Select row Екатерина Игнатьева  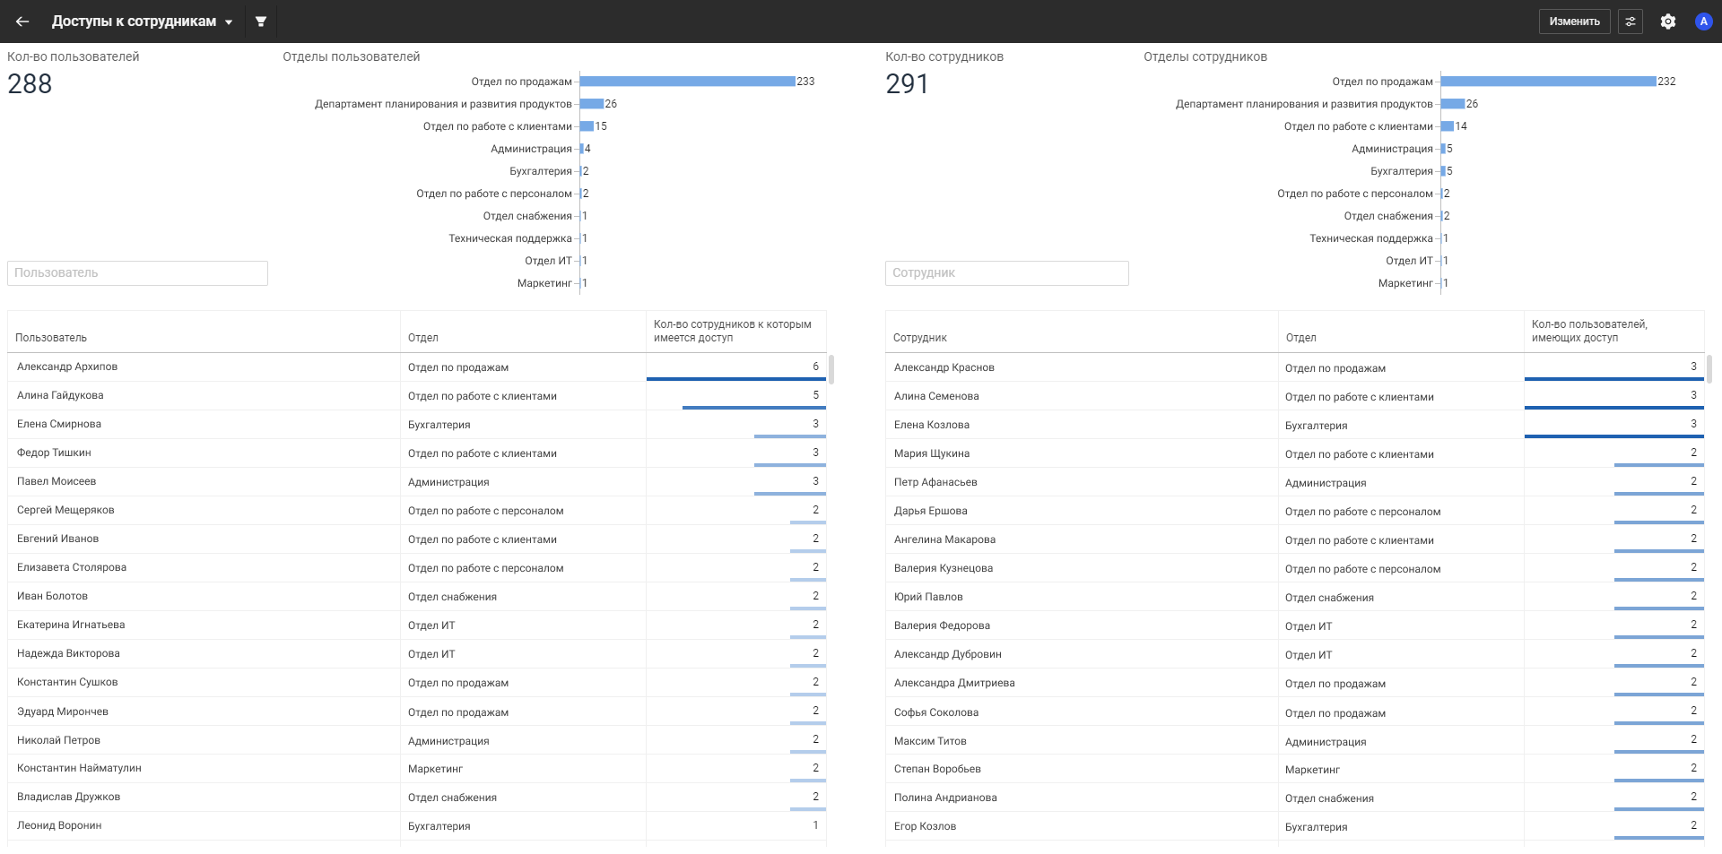pyautogui.click(x=416, y=625)
